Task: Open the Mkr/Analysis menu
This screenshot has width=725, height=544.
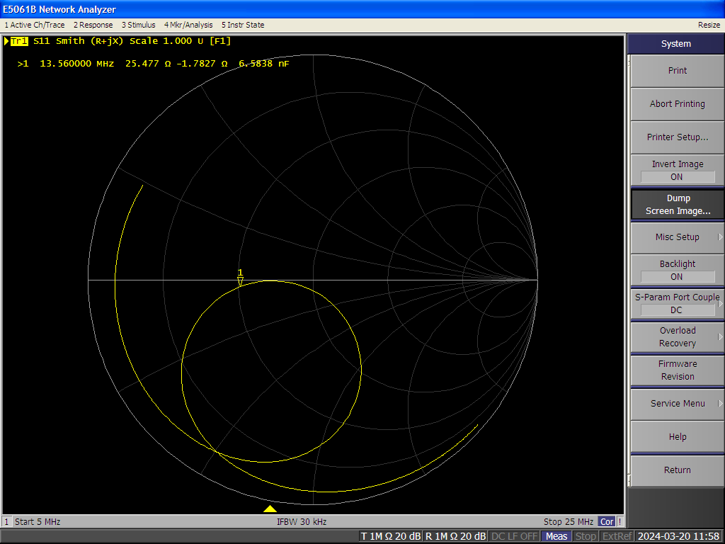Action: coord(188,24)
